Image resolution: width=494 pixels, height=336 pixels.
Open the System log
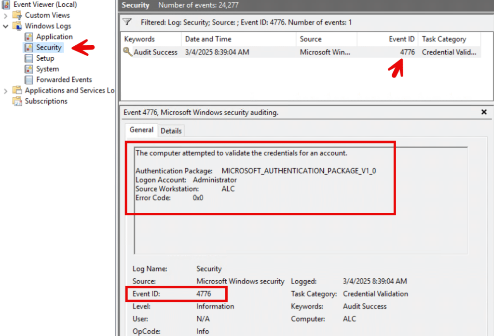[47, 69]
